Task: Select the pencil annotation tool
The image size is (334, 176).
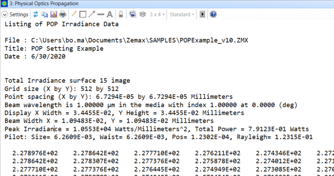Action: coord(74,14)
